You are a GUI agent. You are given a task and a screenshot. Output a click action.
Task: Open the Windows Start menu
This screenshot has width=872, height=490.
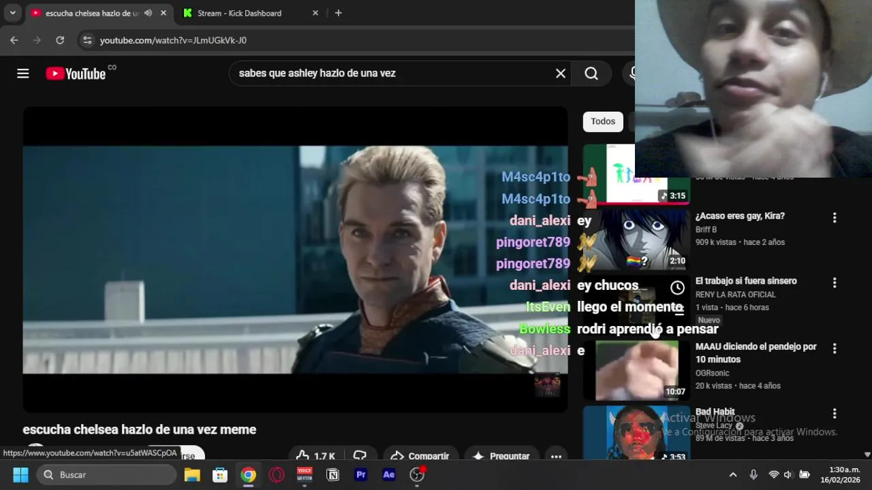click(20, 474)
